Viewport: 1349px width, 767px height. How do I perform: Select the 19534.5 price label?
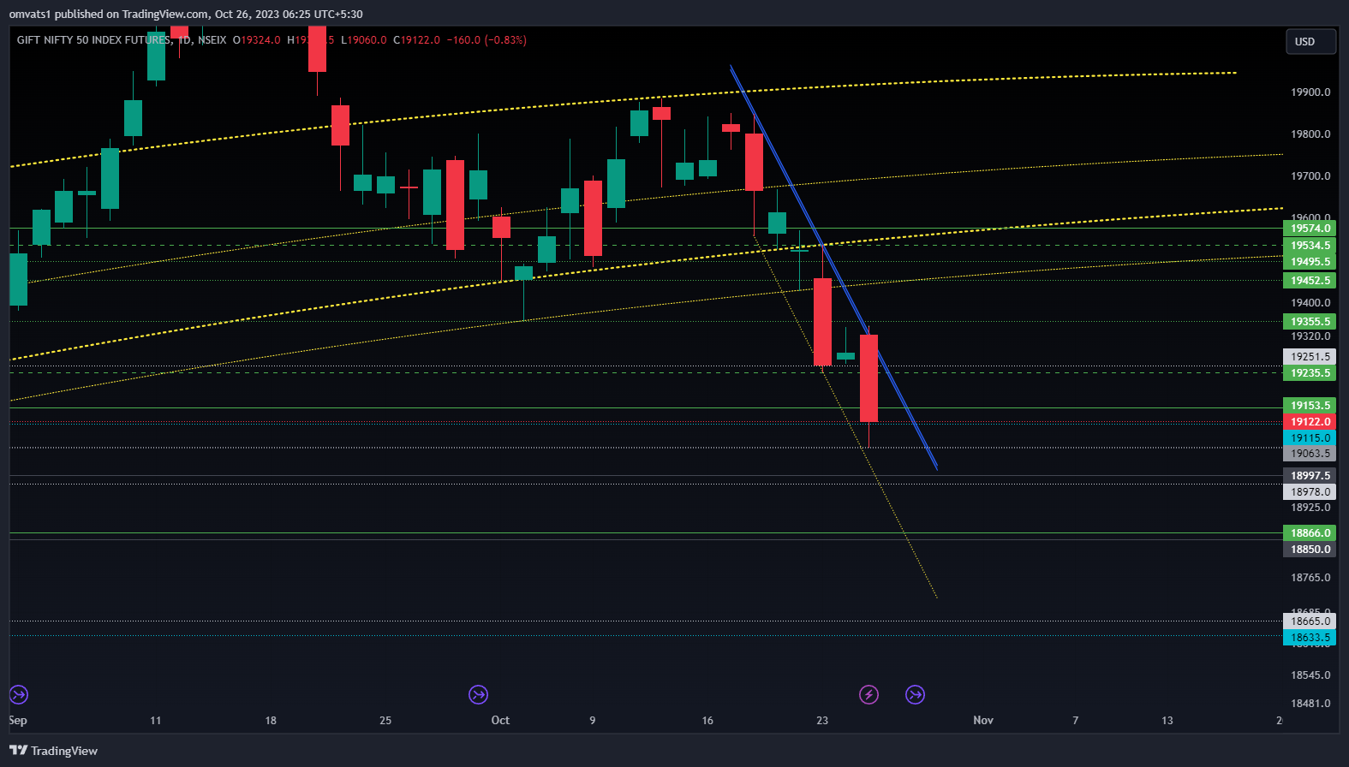(1310, 246)
